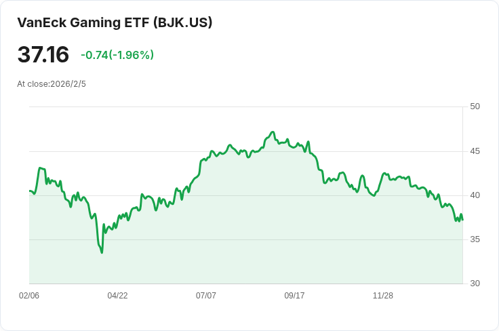Image resolution: width=499 pixels, height=331 pixels.
Task: Click the At close:2026/2/5 timestamp
Action: coord(52,84)
